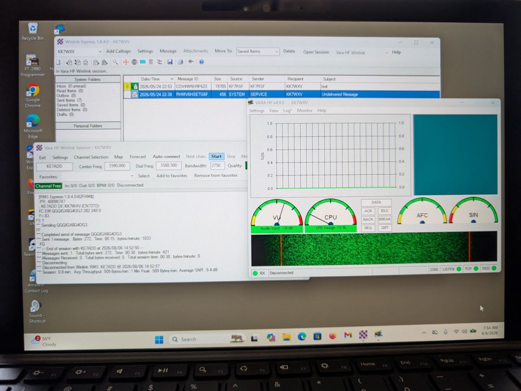Viewport: 521px width, 391px height.
Task: Click the Dial Freq 3588.500 field
Action: (168, 166)
